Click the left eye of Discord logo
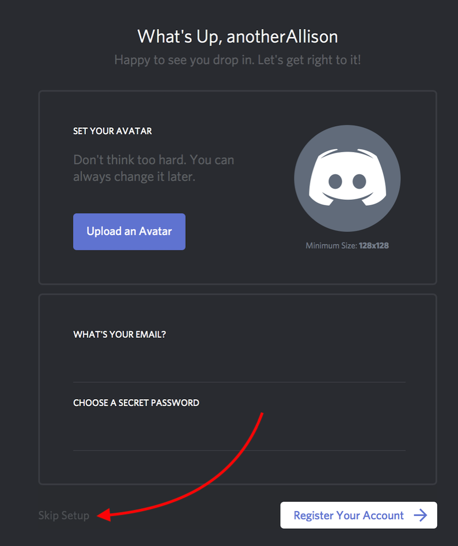Screen dimensions: 458x546 click(x=335, y=181)
